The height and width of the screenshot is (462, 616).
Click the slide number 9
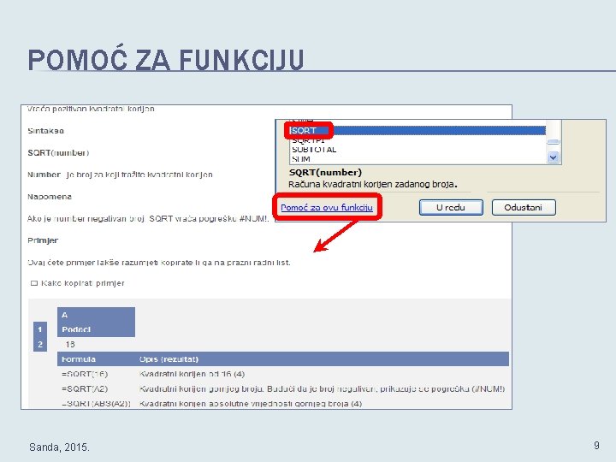coord(596,445)
